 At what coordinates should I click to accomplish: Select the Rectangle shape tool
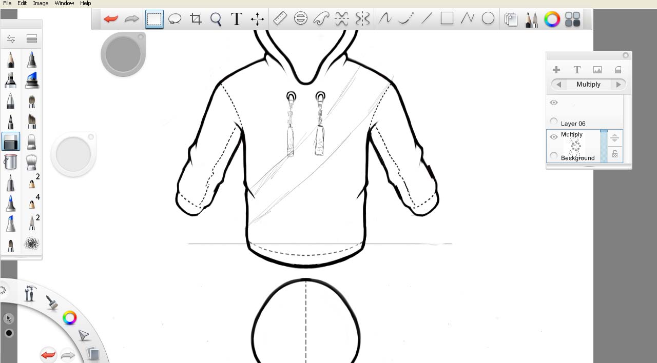coord(447,19)
